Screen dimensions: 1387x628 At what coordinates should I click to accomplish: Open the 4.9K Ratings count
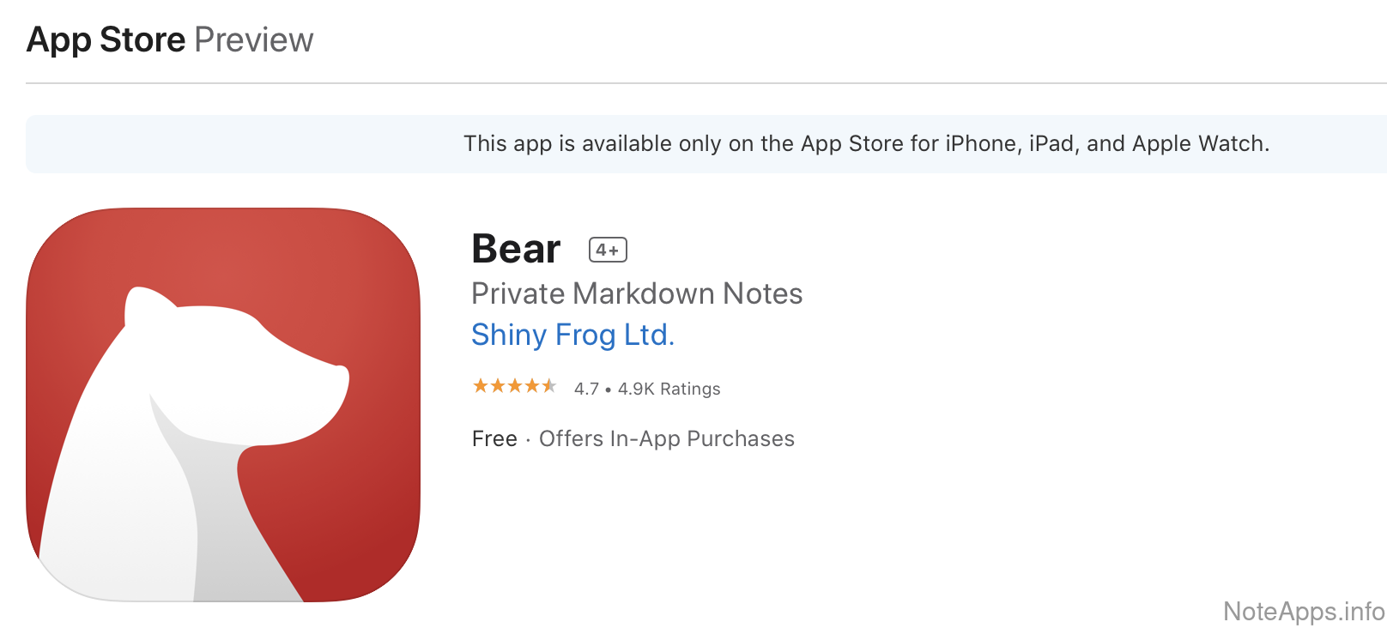(x=669, y=389)
